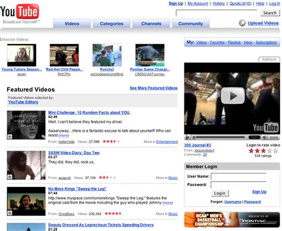Click the seek handle on the player progress bar
This screenshot has height=231, width=282.
click(194, 137)
